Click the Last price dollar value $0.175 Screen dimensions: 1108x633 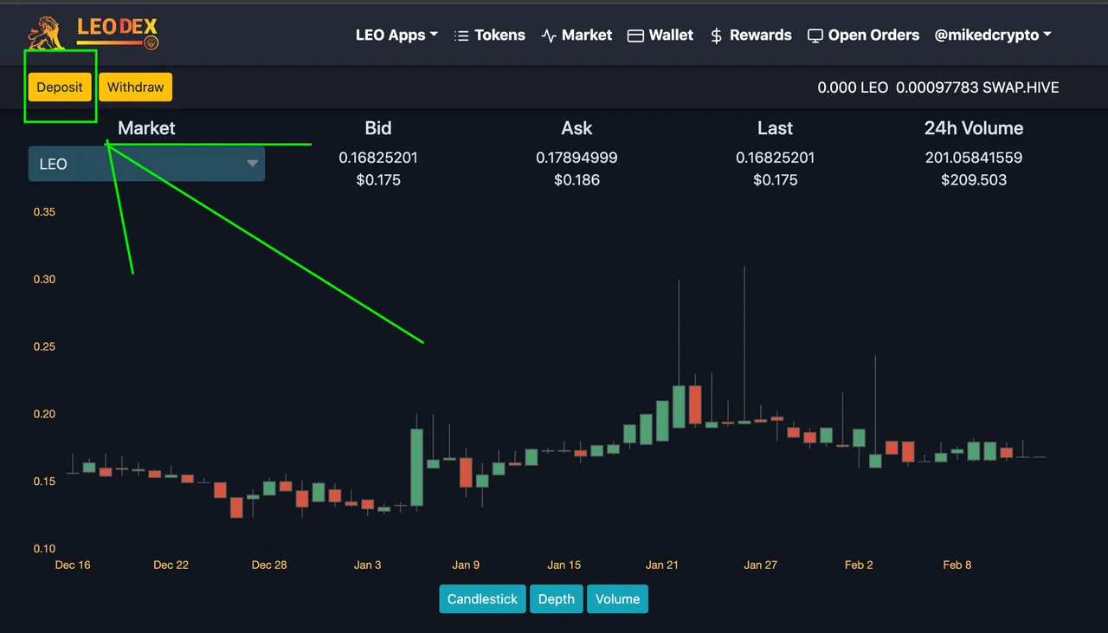[775, 180]
